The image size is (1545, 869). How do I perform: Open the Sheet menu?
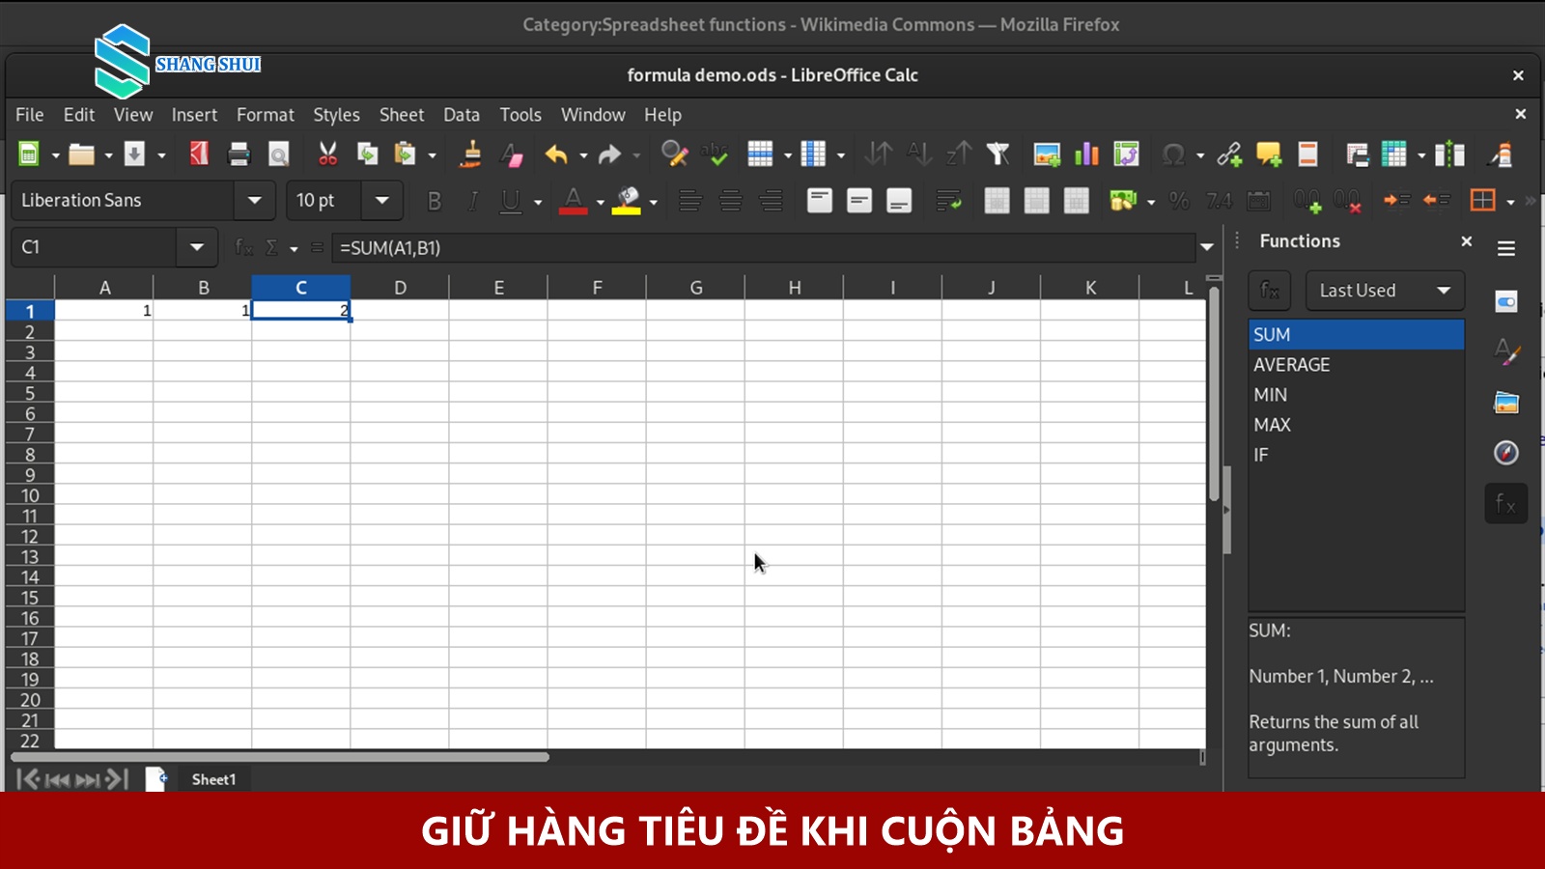402,115
